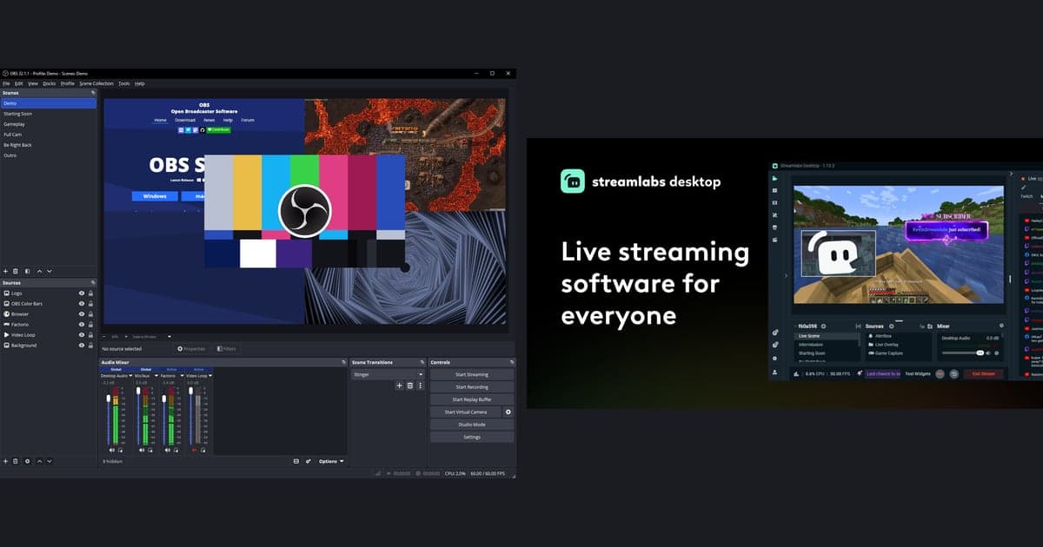Viewport: 1043px width, 547px height.
Task: Open the Edit menu
Action: point(19,83)
